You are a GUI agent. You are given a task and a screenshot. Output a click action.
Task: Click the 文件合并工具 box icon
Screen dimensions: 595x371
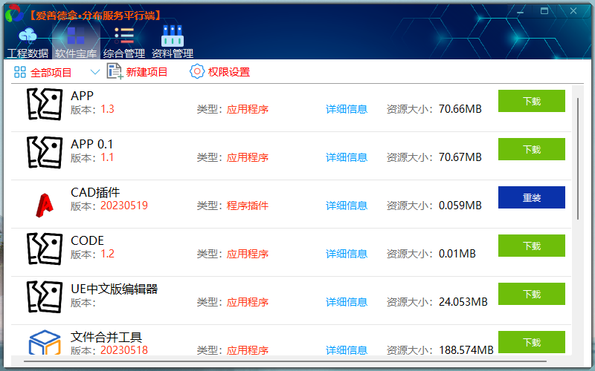coord(44,343)
